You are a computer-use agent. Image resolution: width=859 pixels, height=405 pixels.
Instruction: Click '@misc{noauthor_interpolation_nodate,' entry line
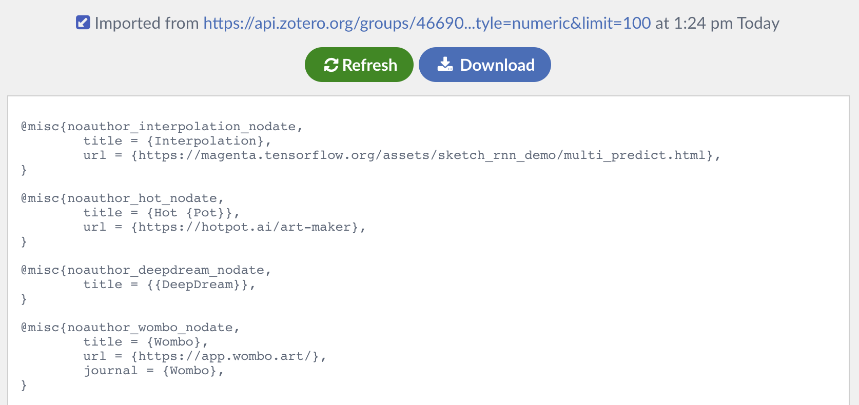[x=162, y=127]
